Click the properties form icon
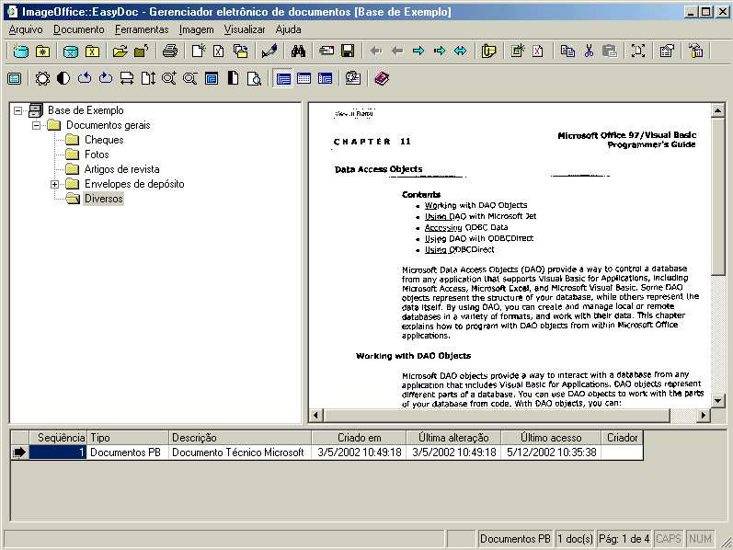 point(667,51)
